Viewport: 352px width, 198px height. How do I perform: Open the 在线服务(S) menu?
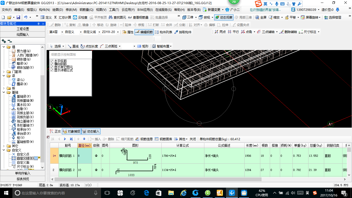point(163,10)
